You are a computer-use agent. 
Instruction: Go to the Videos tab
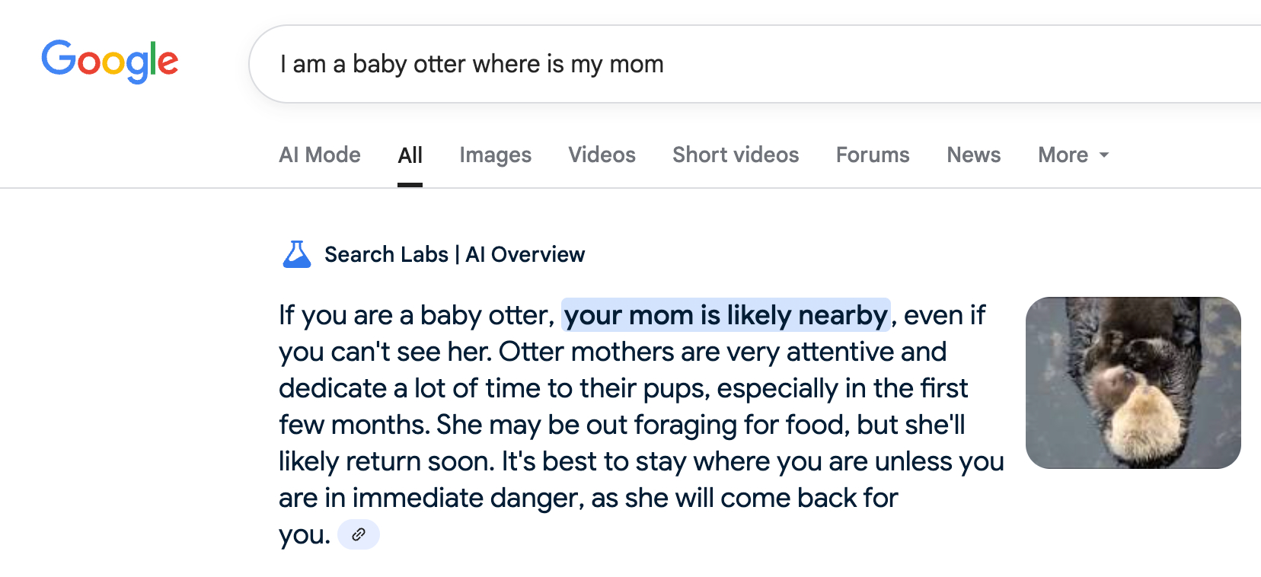602,155
